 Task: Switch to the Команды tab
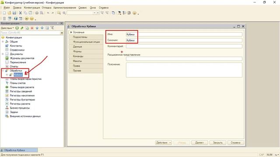pos(86,56)
